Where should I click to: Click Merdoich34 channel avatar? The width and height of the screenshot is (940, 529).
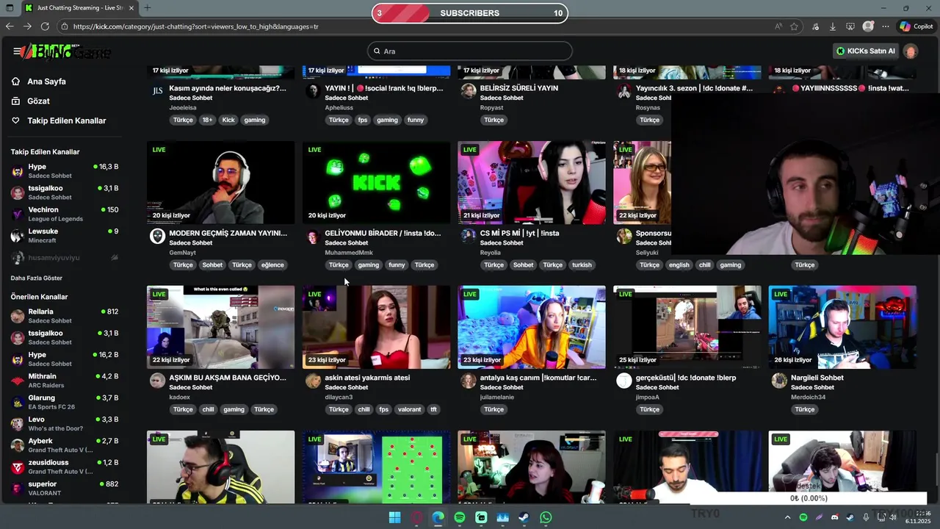(x=779, y=381)
